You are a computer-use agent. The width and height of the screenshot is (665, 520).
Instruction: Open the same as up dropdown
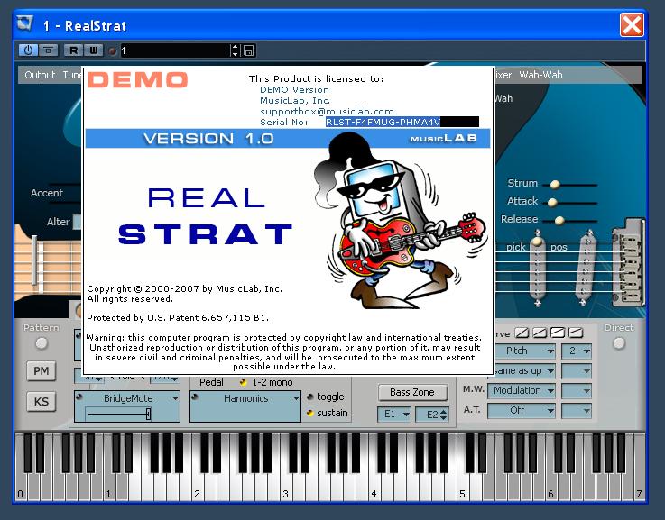click(x=524, y=371)
